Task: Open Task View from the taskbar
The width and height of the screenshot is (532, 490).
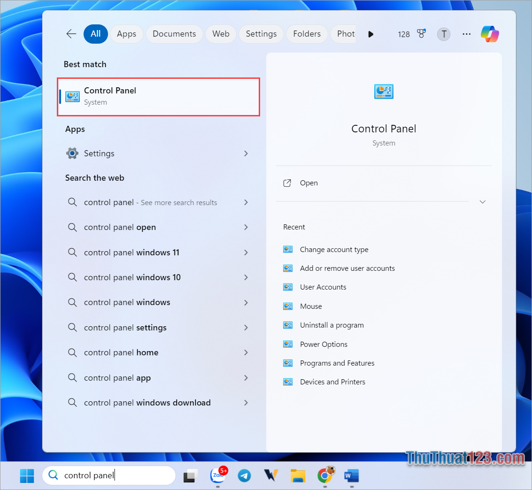Action: click(191, 476)
